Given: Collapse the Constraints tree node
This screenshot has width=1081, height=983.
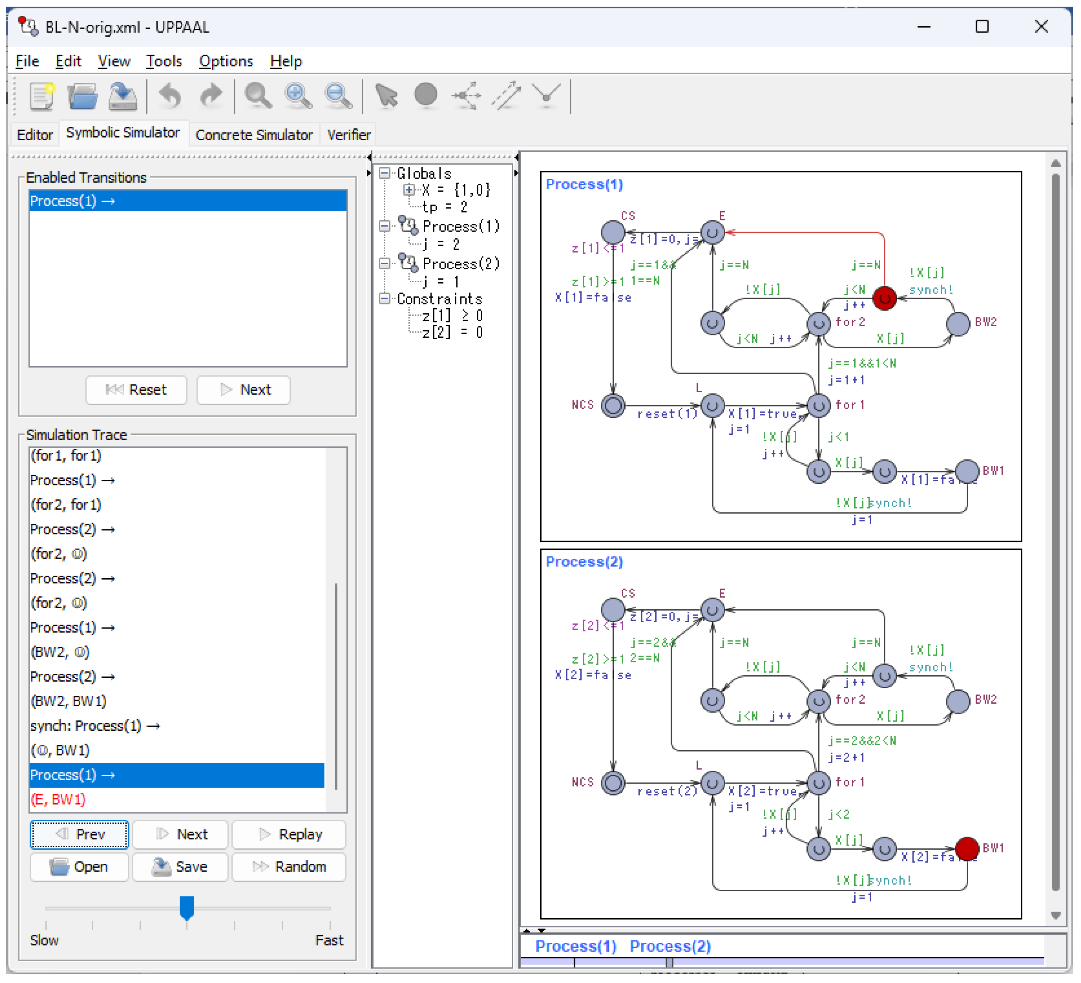Looking at the screenshot, I should (x=385, y=299).
